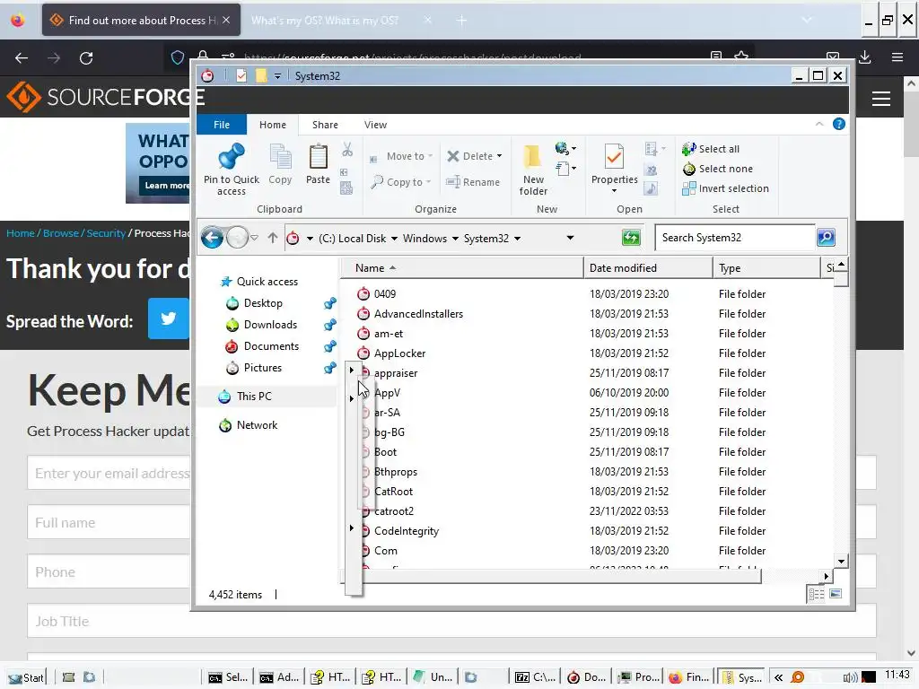Click the Browse breadcrumb link
The height and width of the screenshot is (689, 919).
click(x=60, y=233)
